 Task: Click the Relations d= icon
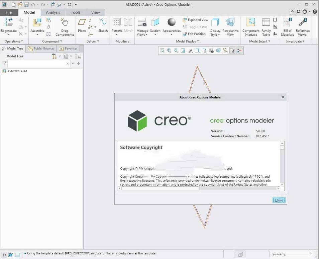click(275, 34)
